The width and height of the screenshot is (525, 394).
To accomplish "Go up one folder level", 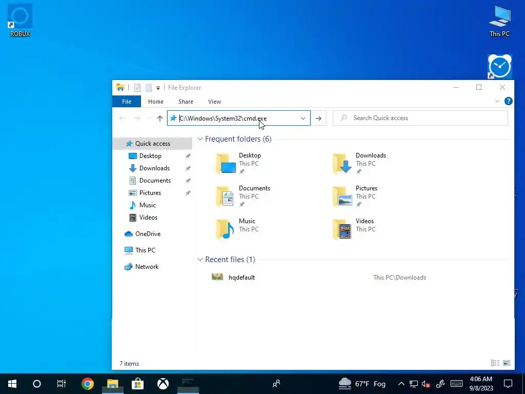I will point(160,119).
